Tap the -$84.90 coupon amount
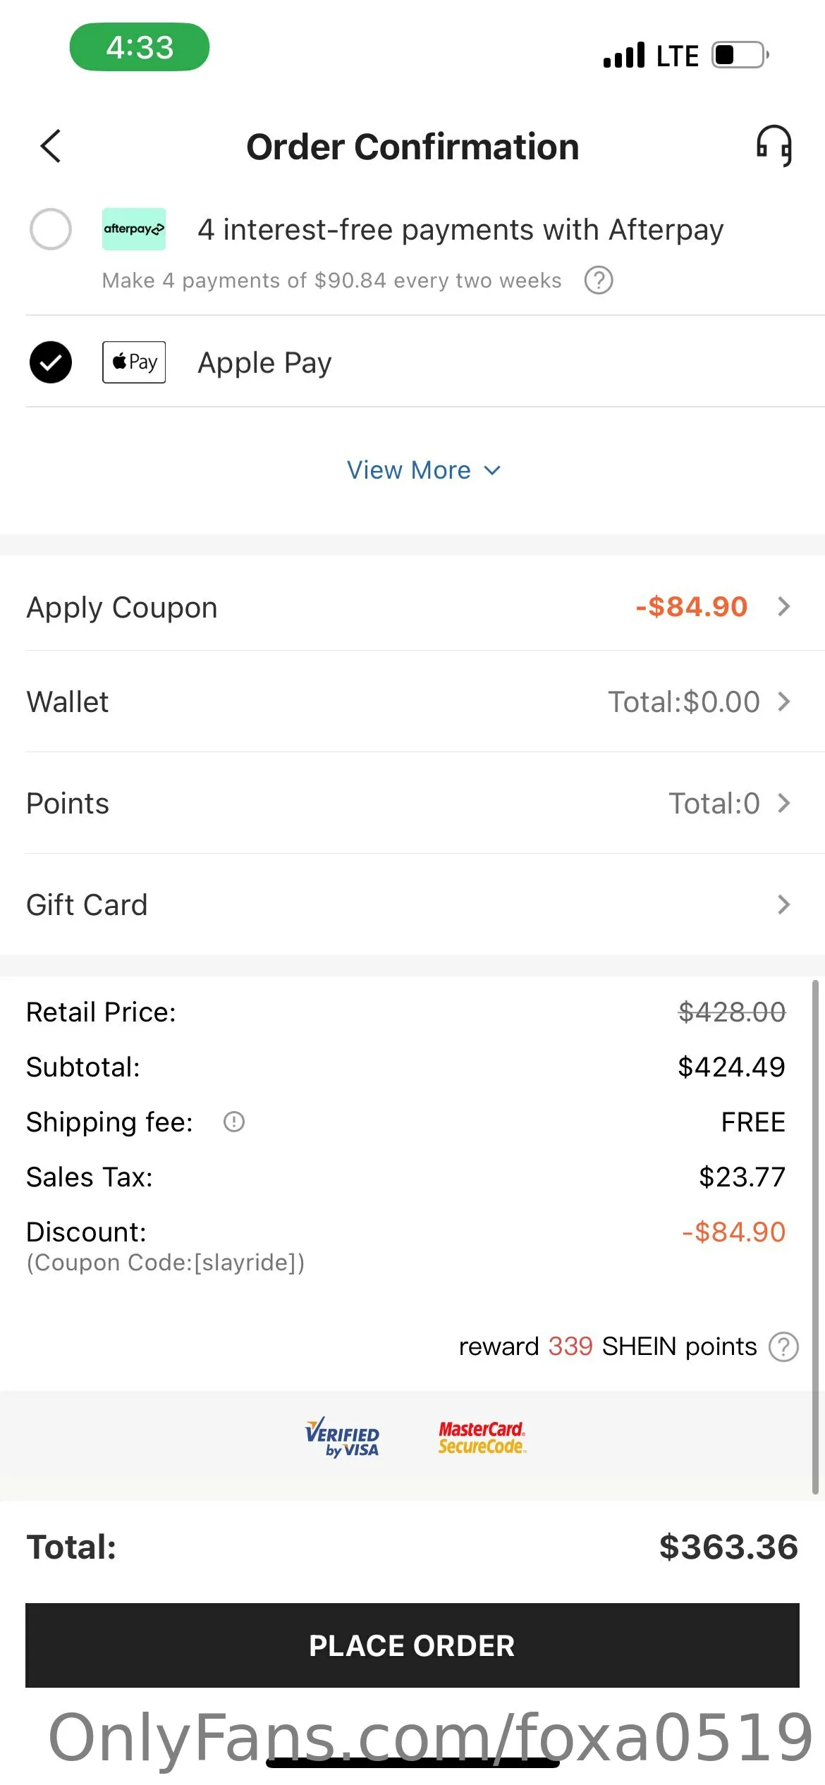 (691, 606)
